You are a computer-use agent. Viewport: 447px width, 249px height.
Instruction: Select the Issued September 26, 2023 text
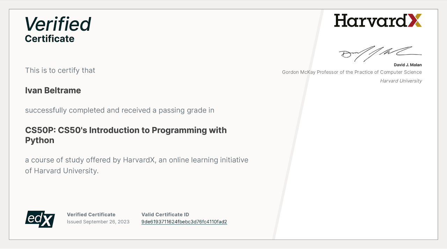[x=98, y=222]
